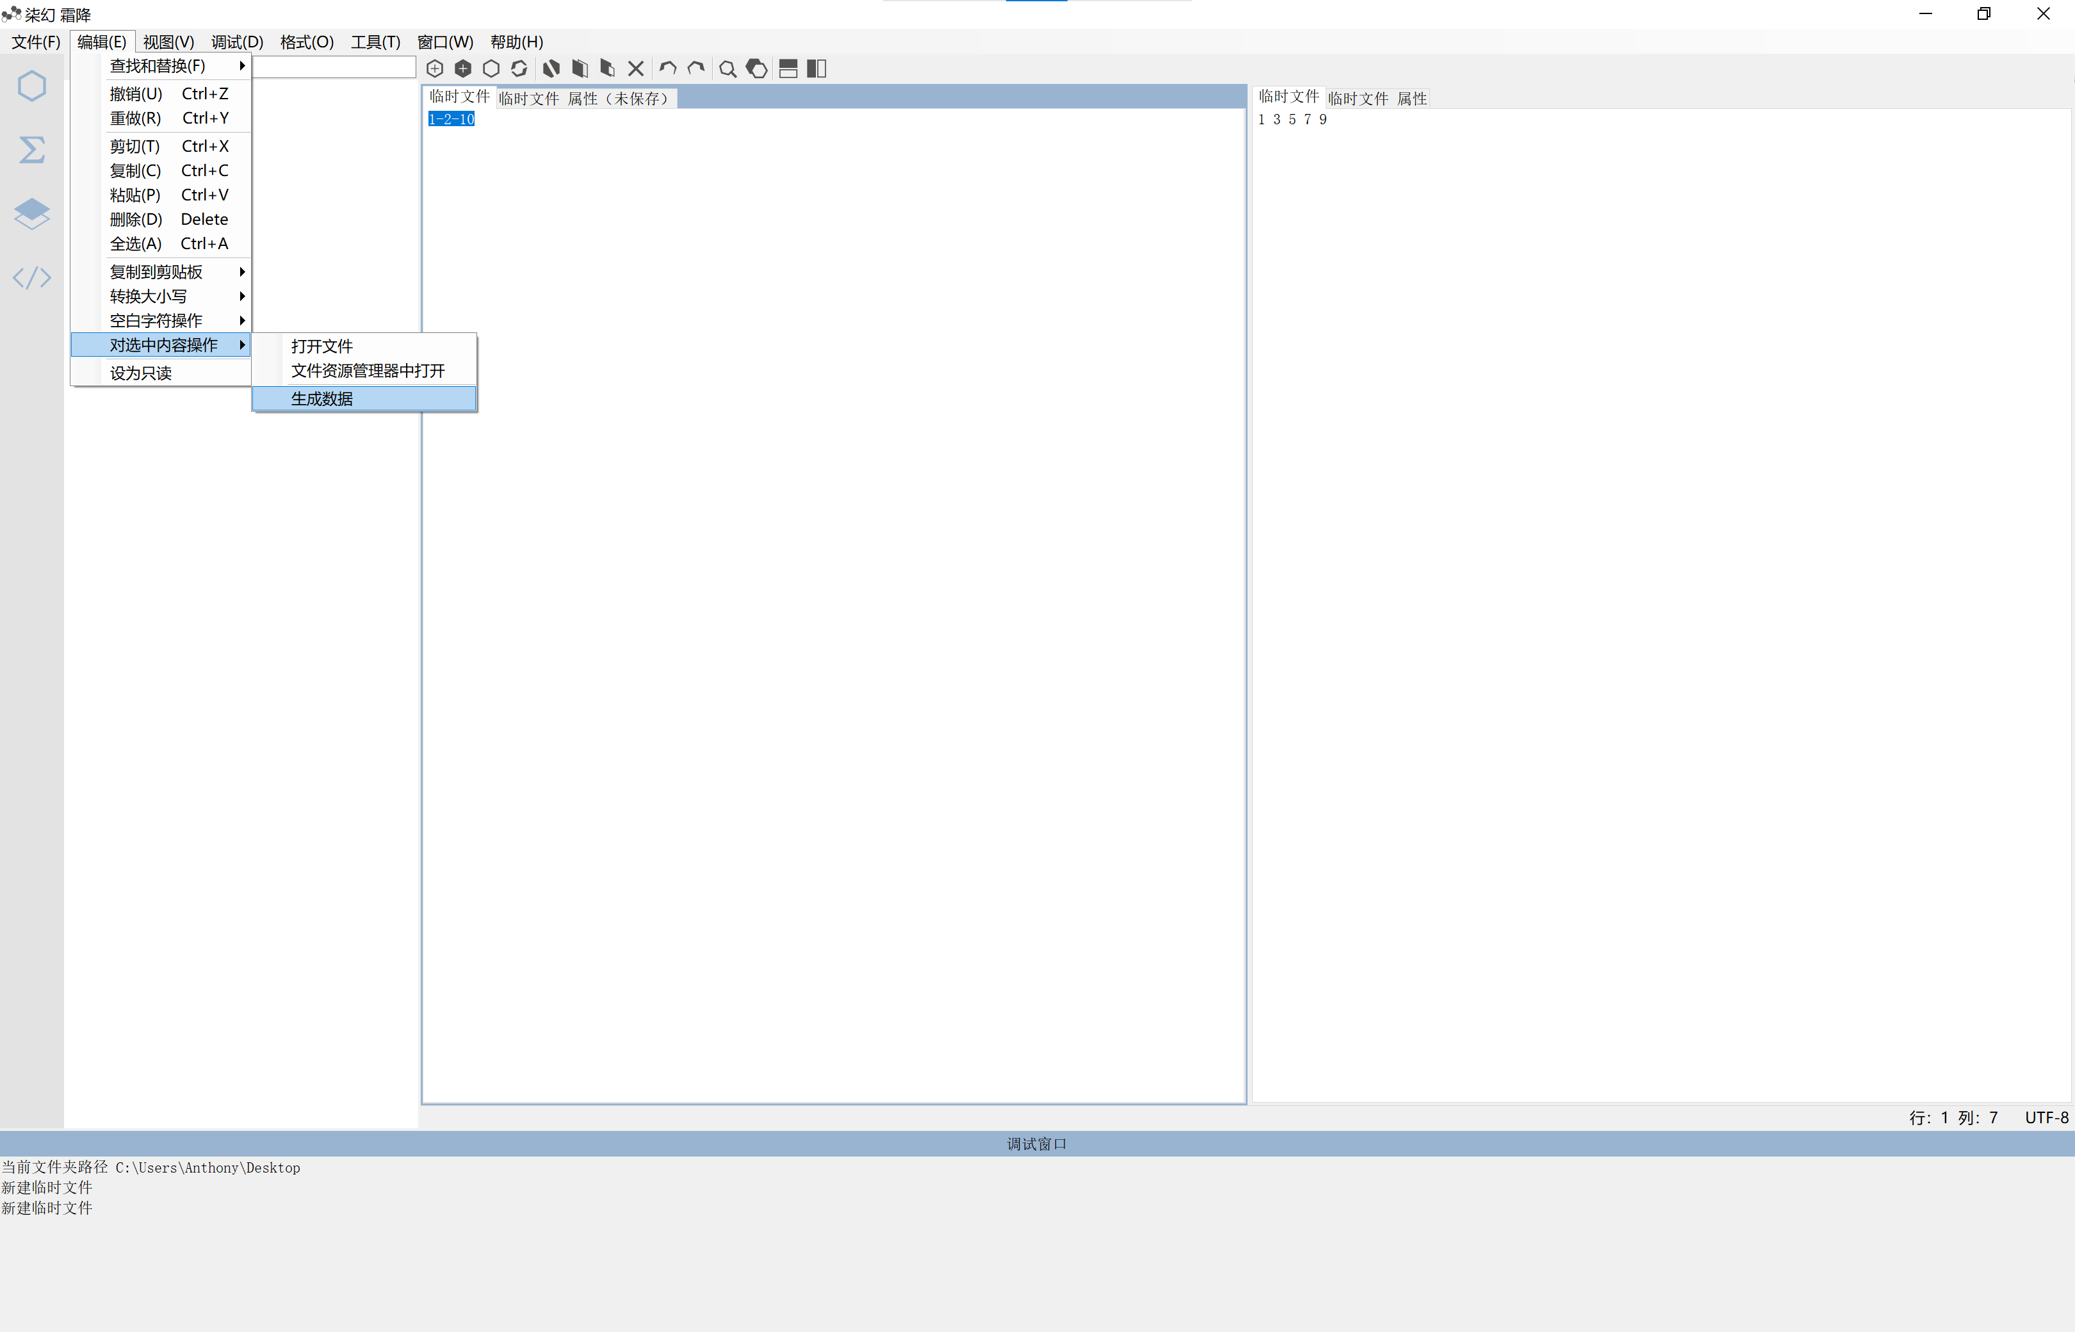The height and width of the screenshot is (1332, 2075).
Task: Expand the 转换大小写 submenu
Action: (161, 296)
